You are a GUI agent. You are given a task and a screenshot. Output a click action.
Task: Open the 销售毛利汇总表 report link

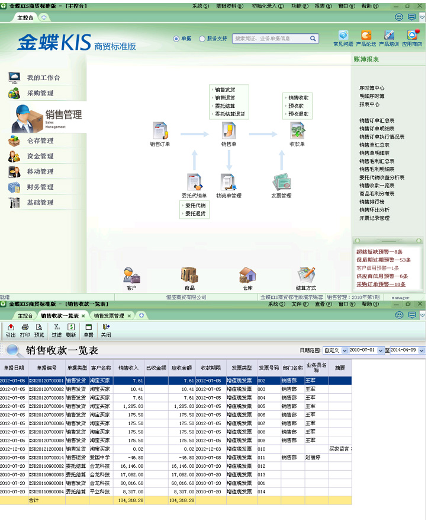click(377, 161)
